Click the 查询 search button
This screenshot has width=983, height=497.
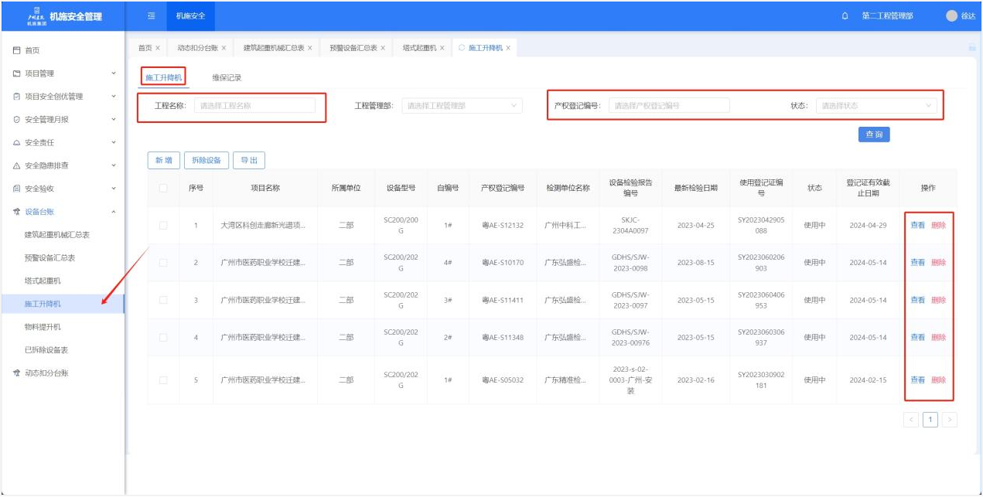(x=874, y=134)
